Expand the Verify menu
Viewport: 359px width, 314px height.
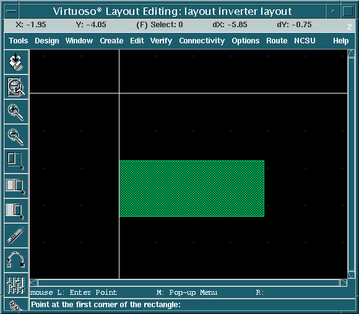161,41
